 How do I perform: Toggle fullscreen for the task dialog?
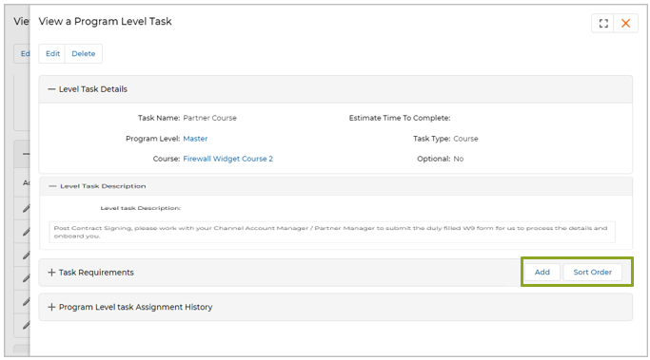(x=603, y=23)
